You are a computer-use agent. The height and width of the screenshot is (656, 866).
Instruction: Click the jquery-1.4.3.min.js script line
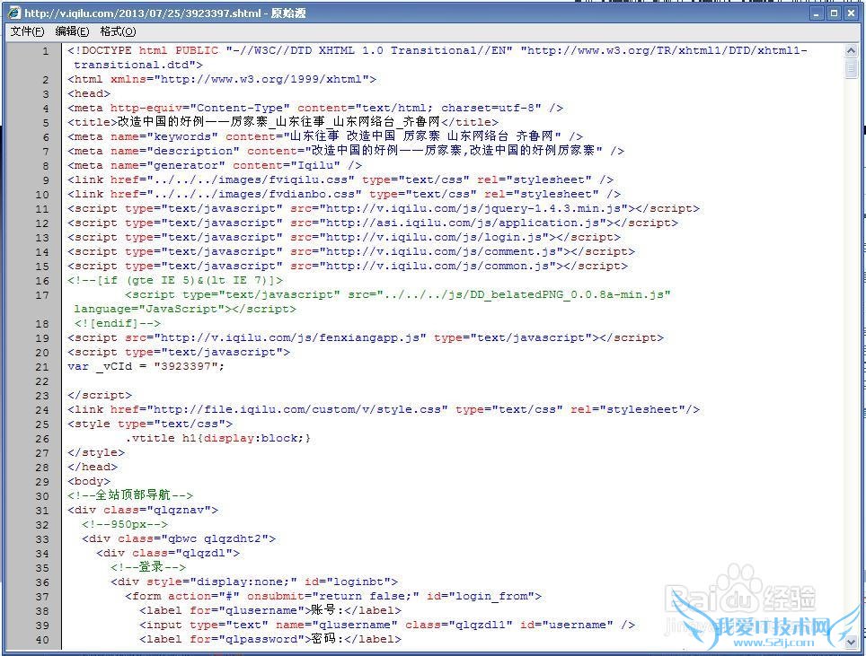click(x=384, y=208)
